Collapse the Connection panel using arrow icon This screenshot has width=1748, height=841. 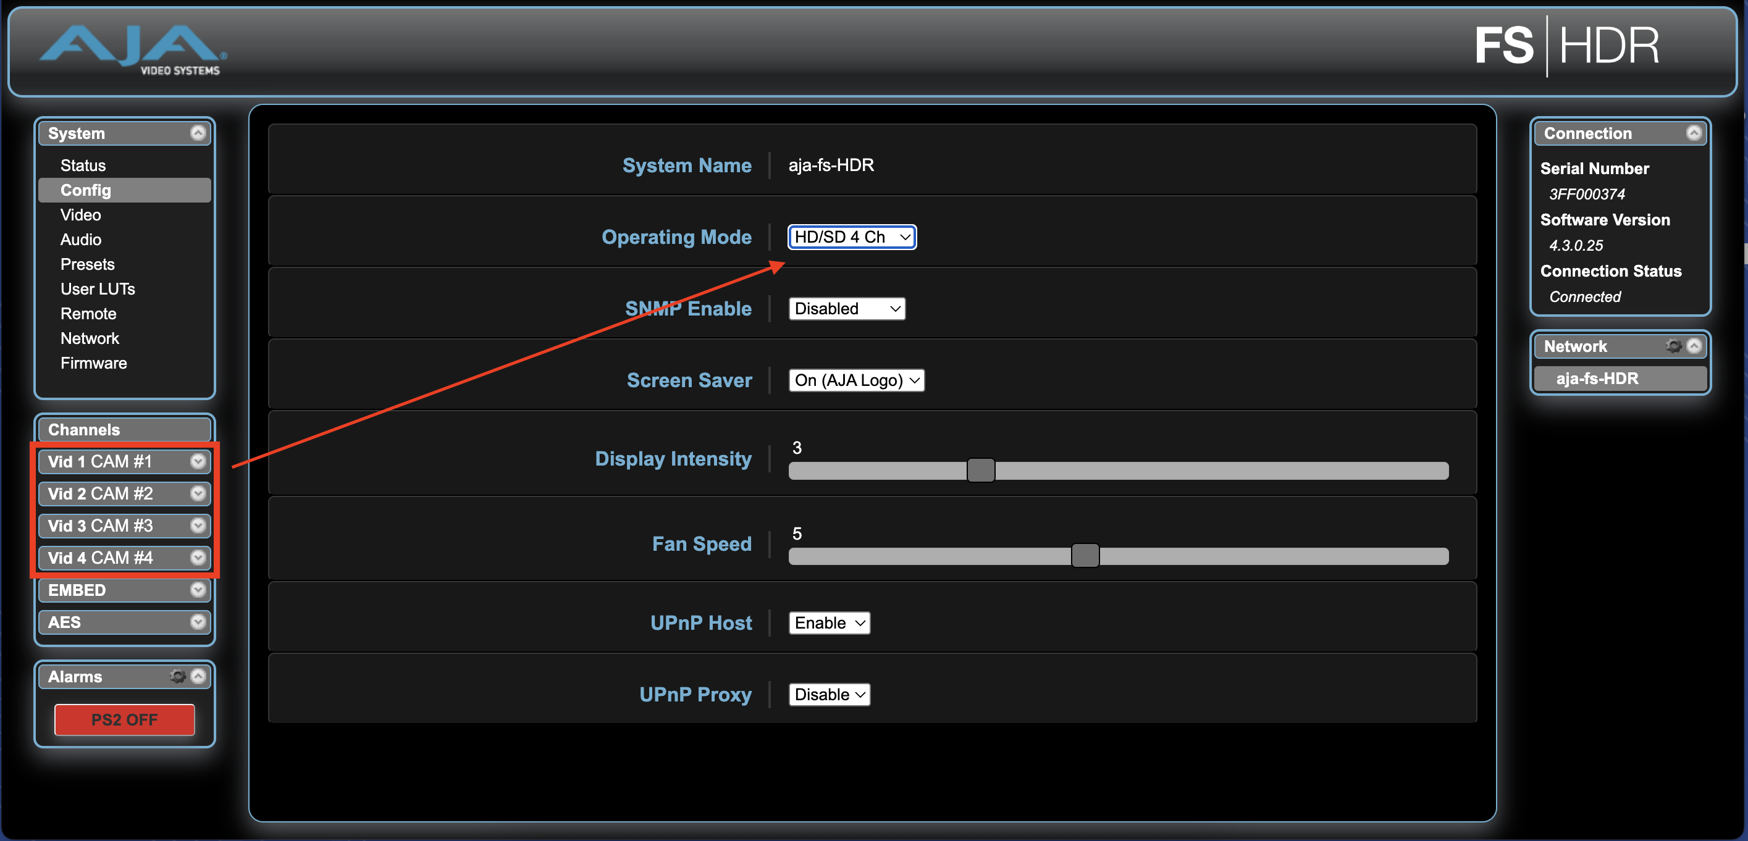pos(1694,133)
